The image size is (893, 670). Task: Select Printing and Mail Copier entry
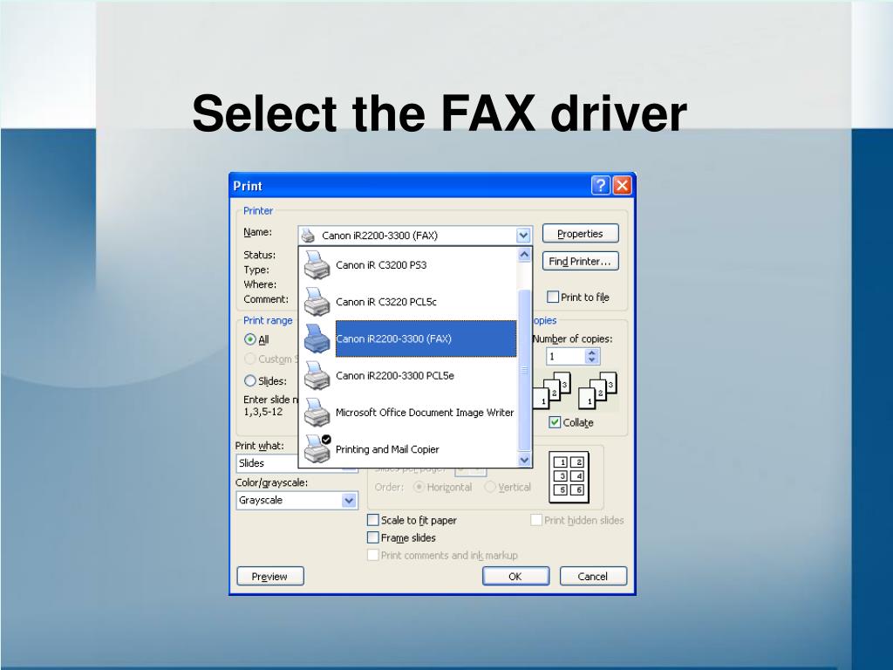point(409,449)
